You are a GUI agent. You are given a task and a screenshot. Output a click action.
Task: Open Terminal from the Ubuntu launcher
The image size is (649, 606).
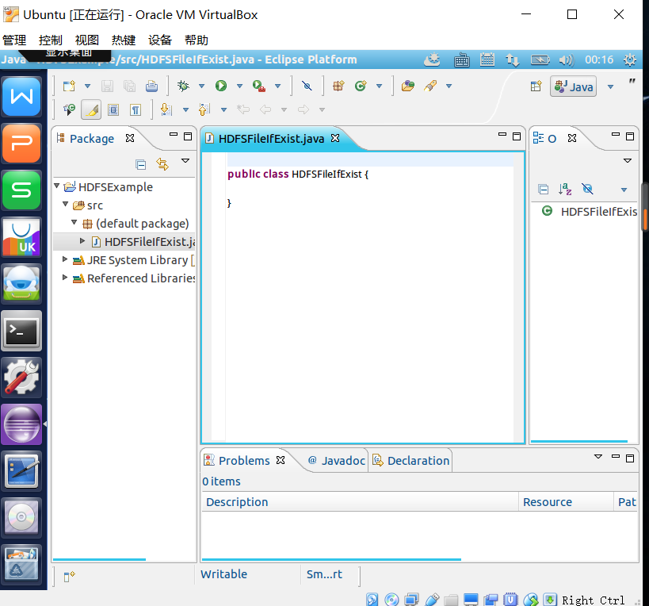coord(21,331)
